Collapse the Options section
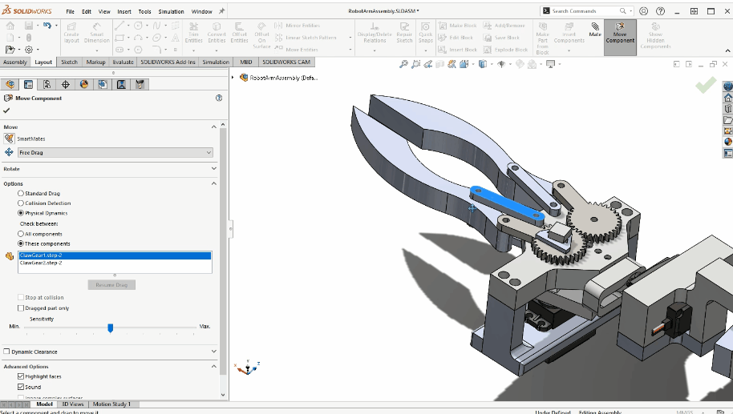Image resolution: width=733 pixels, height=414 pixels. (213, 183)
